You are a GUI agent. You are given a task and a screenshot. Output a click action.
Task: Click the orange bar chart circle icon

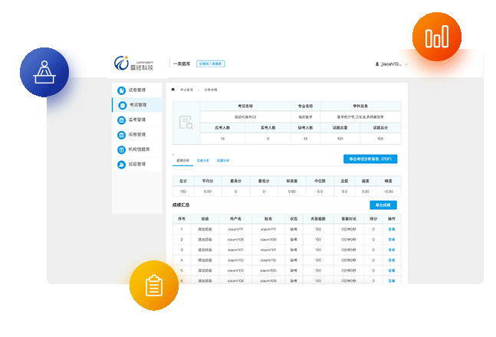coord(436,37)
